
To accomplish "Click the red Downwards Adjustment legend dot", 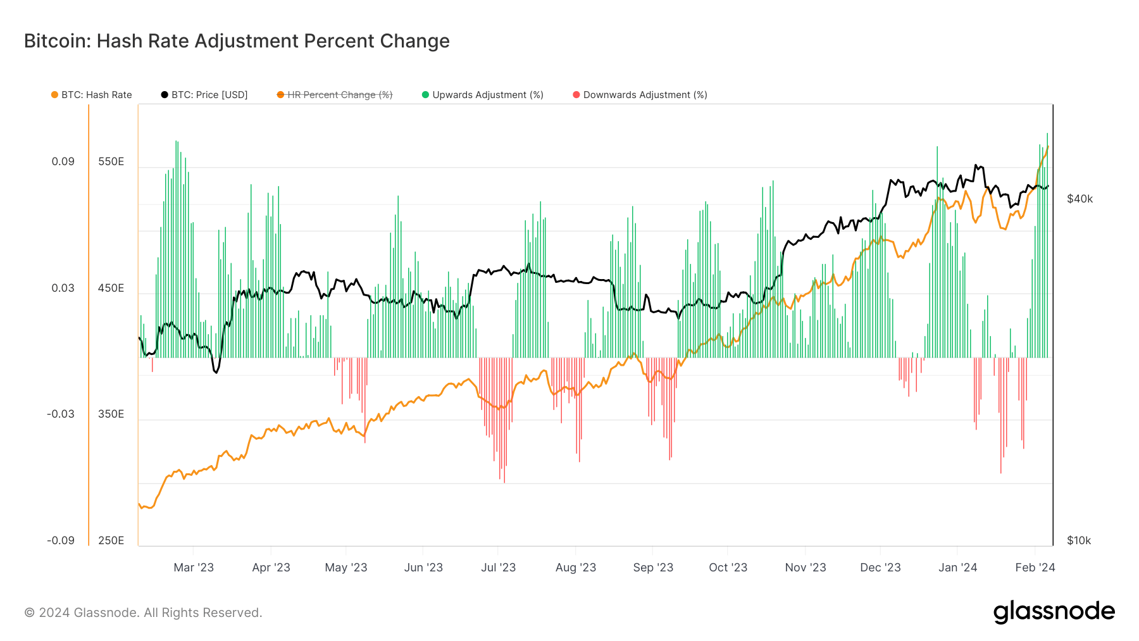I will pyautogui.click(x=576, y=95).
